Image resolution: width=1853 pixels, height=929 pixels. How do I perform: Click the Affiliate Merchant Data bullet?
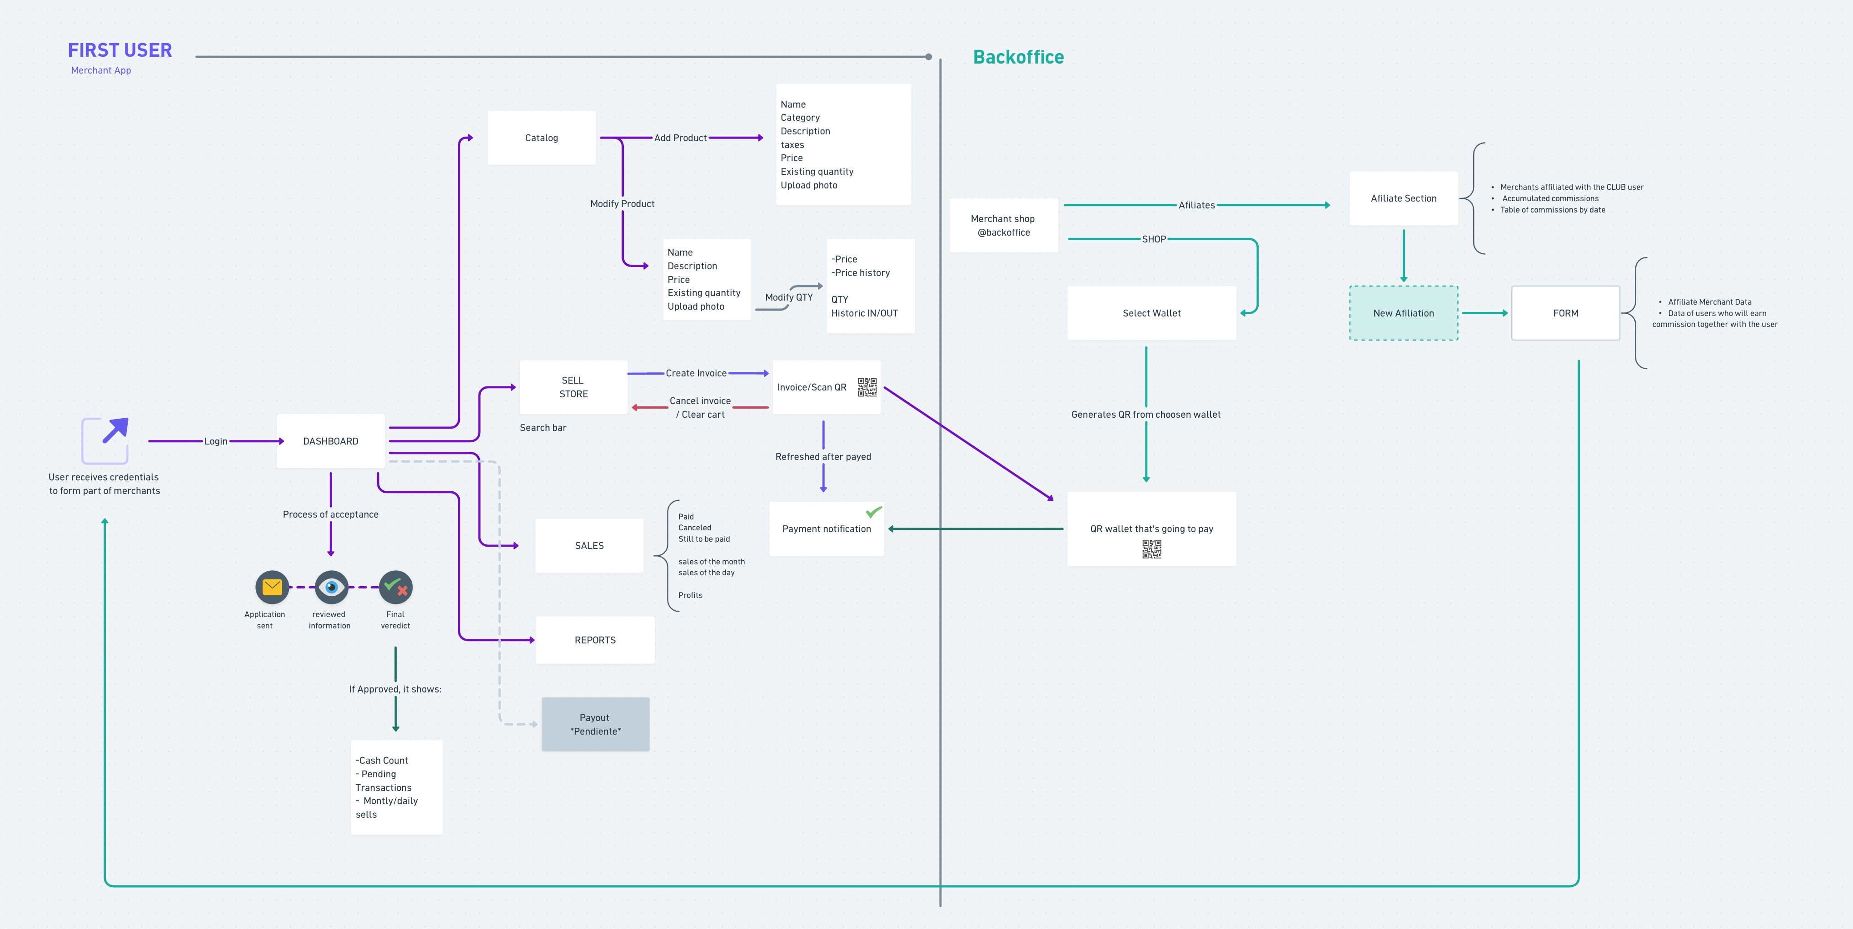(1710, 302)
